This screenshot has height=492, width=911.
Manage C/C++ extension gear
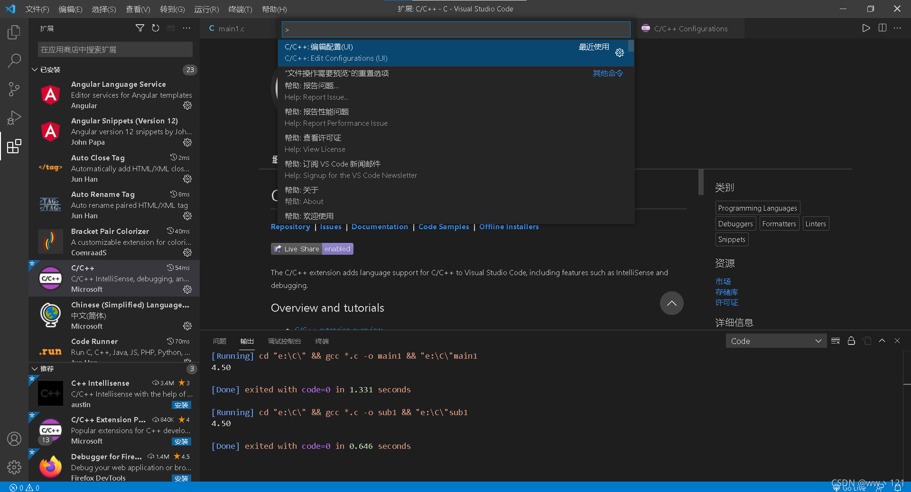tap(187, 289)
